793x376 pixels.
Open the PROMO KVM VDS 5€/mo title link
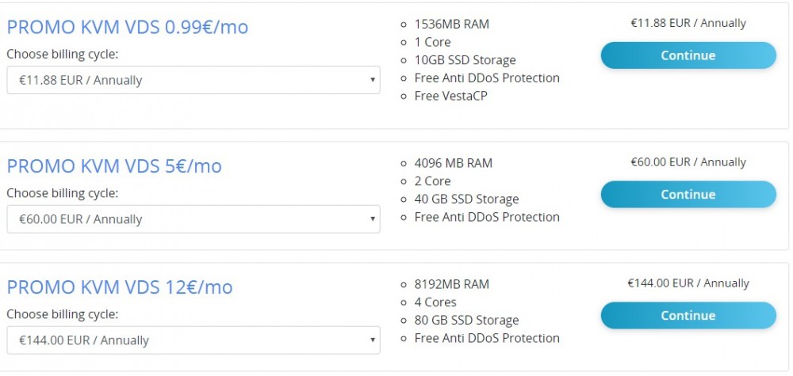(x=114, y=166)
